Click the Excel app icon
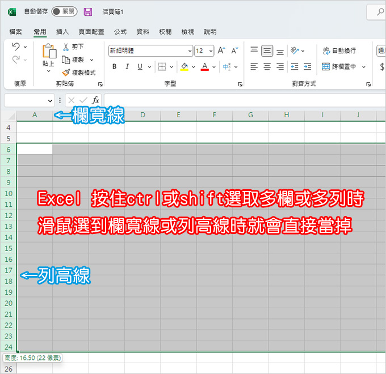 coord(11,12)
